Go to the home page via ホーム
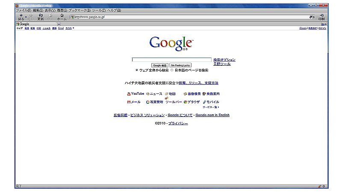Viewport: 342px width, 192px height. 62,17
